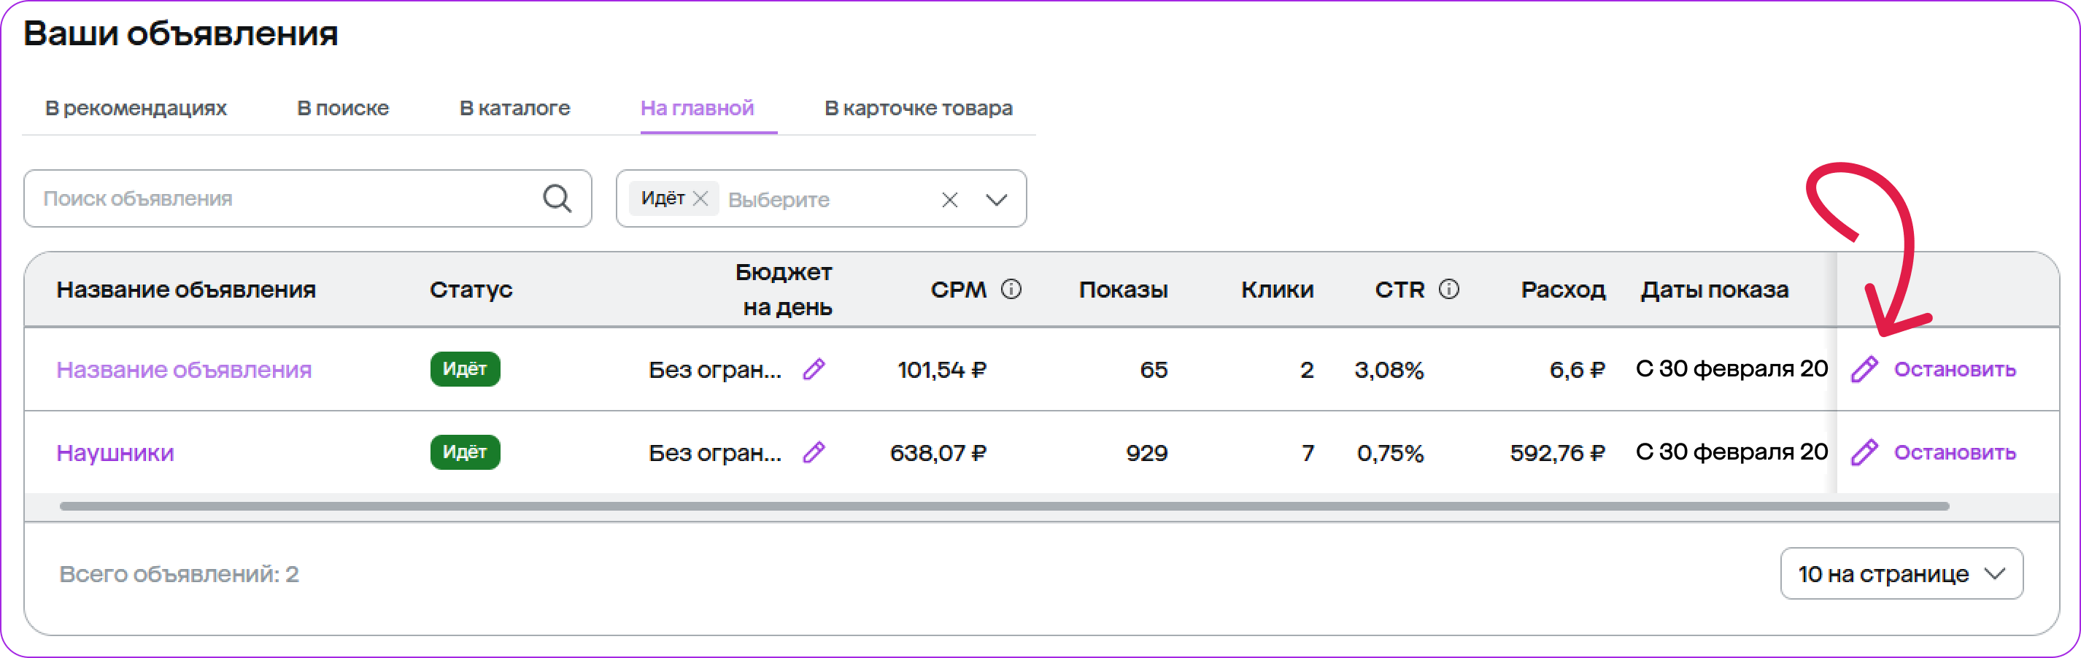Click Без огран... text in first row
This screenshot has height=658, width=2081.
(715, 370)
